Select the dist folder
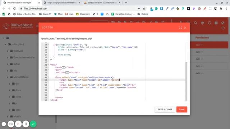 17,83
